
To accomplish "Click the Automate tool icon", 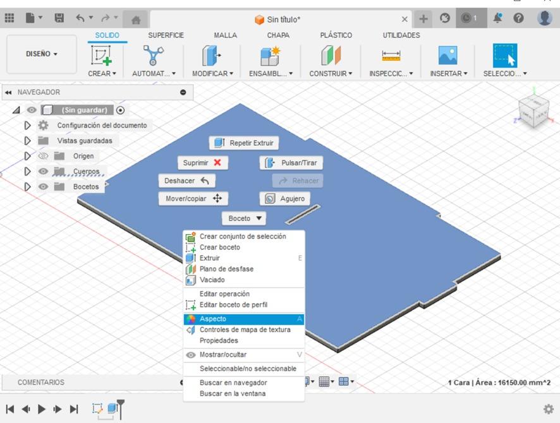I will (x=153, y=56).
